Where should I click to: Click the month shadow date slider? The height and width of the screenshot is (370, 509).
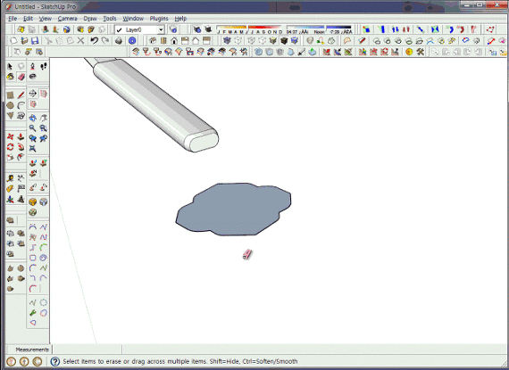point(249,29)
